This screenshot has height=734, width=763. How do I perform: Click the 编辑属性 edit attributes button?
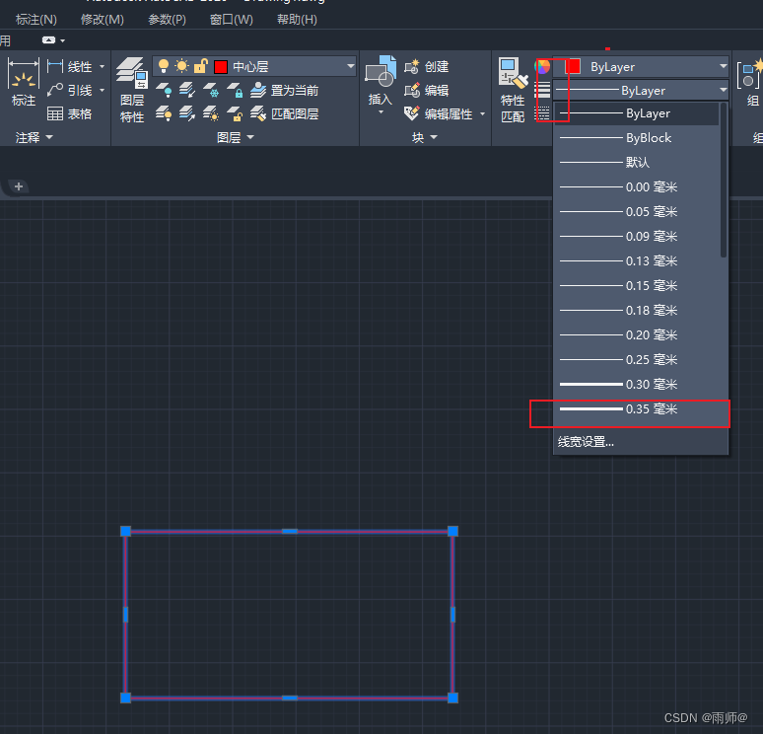[439, 114]
